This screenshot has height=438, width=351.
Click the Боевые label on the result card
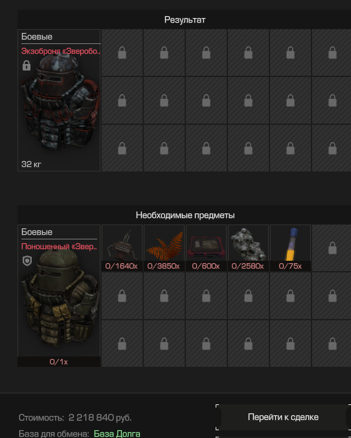pos(37,37)
